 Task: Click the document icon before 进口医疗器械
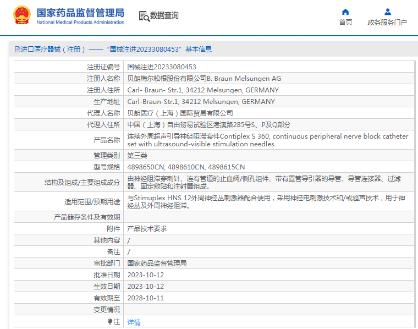(18, 50)
